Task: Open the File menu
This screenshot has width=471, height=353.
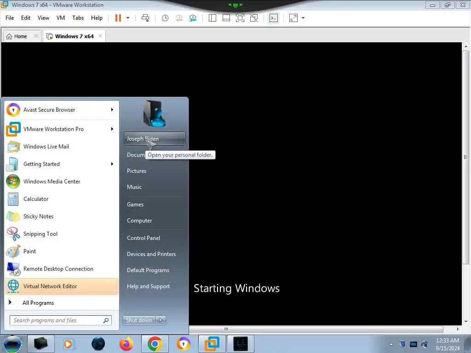Action: (x=10, y=18)
